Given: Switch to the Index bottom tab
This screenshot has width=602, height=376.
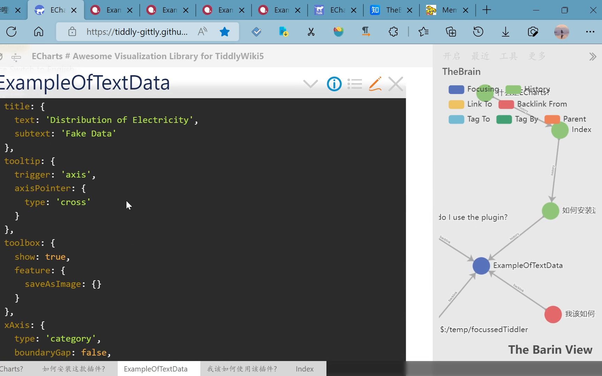Looking at the screenshot, I should tap(305, 369).
